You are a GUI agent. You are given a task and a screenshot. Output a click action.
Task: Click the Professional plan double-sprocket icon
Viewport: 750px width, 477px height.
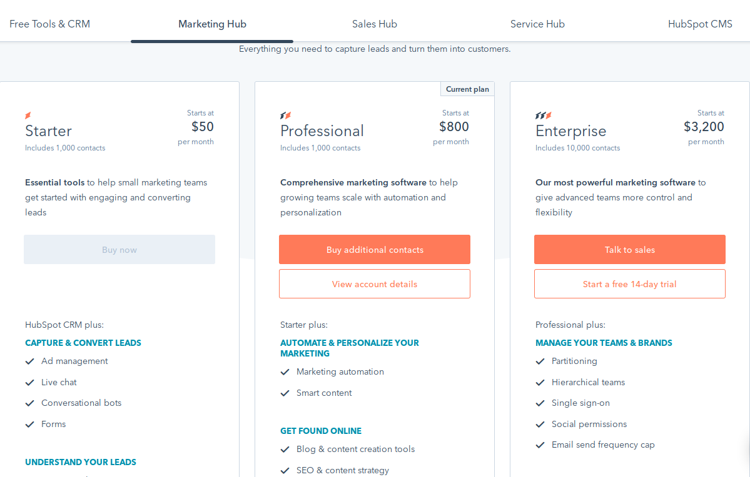point(285,116)
